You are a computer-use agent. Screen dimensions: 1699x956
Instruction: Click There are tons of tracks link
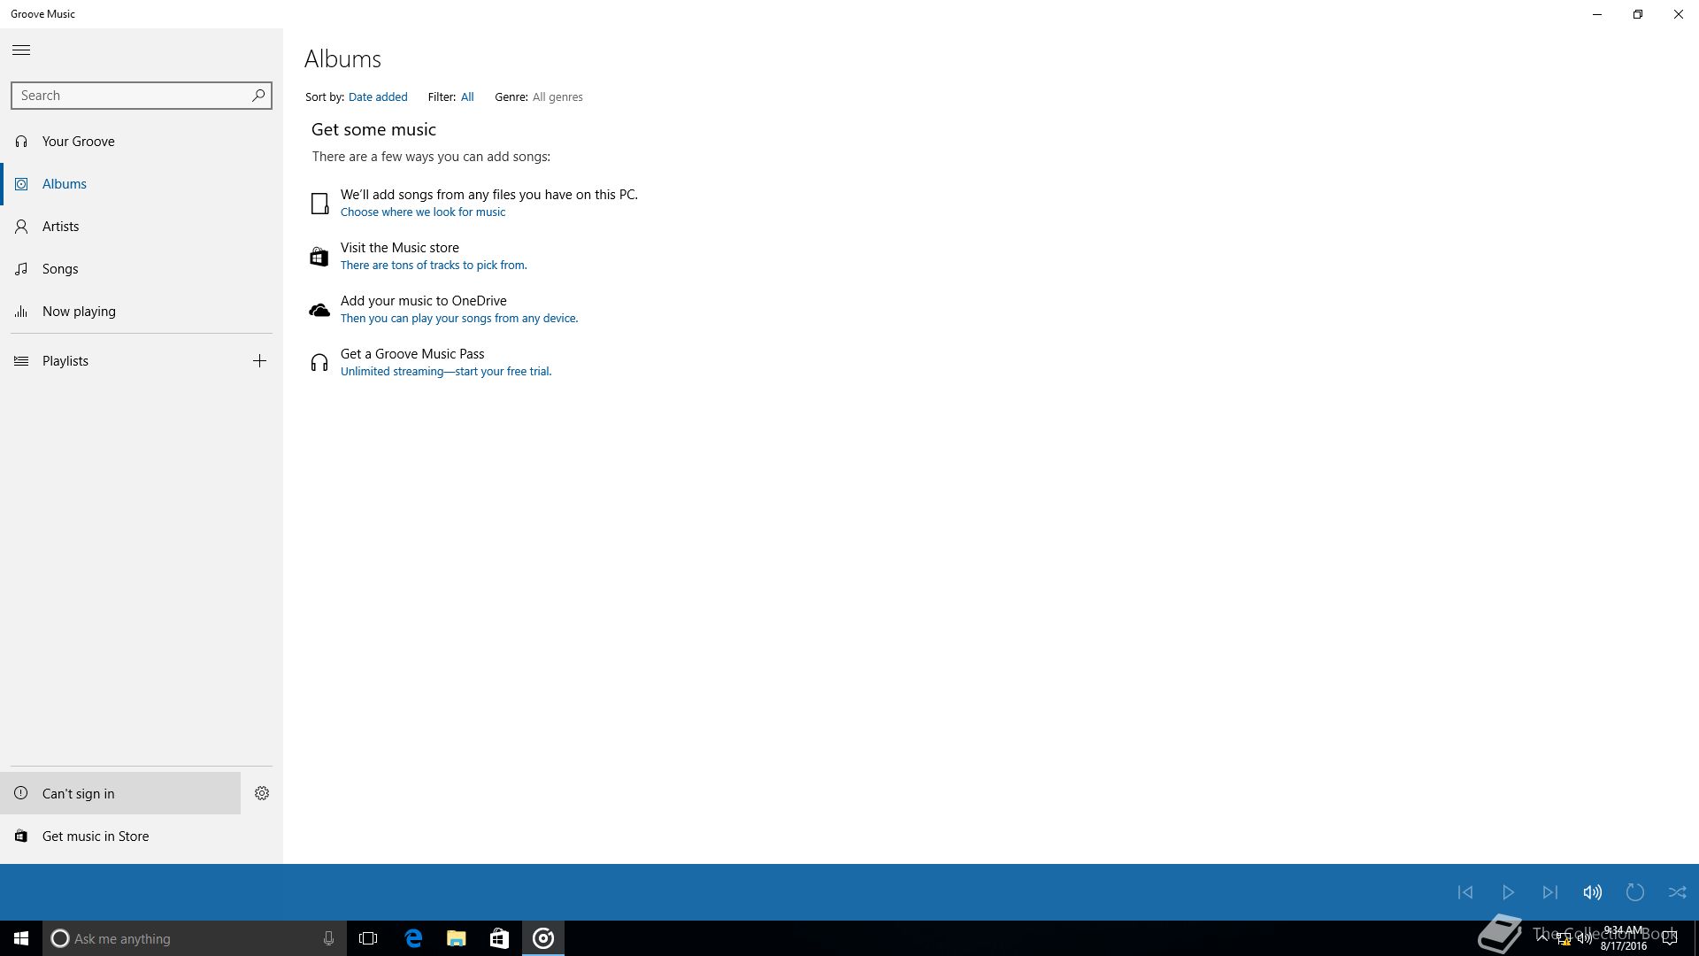(434, 265)
